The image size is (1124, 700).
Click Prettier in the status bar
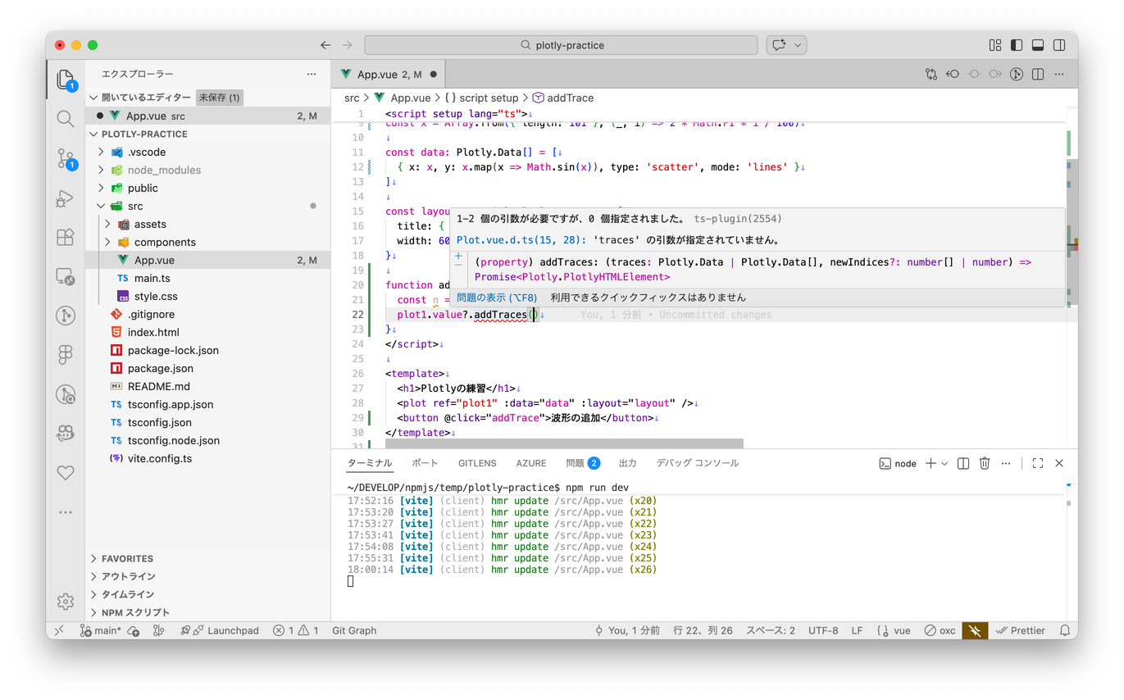pyautogui.click(x=1021, y=630)
